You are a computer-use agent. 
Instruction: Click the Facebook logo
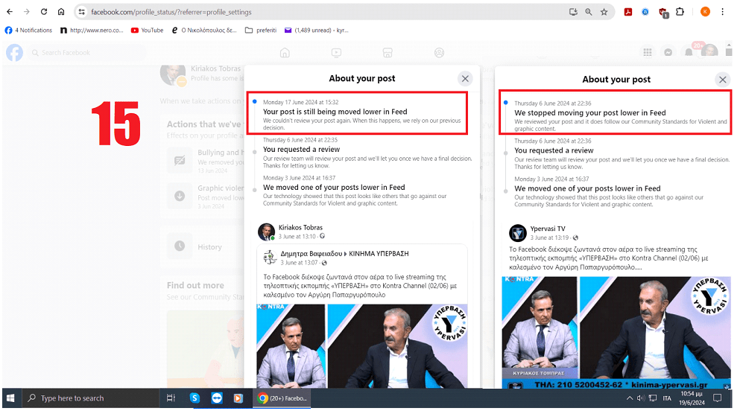(x=14, y=53)
